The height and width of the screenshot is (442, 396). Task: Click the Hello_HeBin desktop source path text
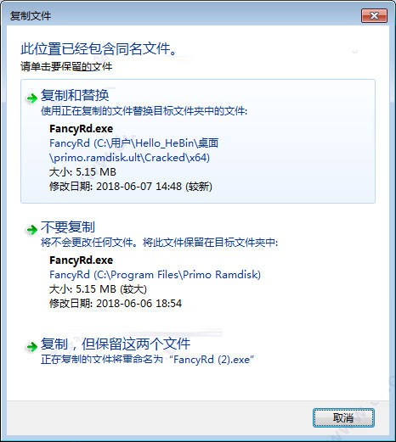point(133,150)
